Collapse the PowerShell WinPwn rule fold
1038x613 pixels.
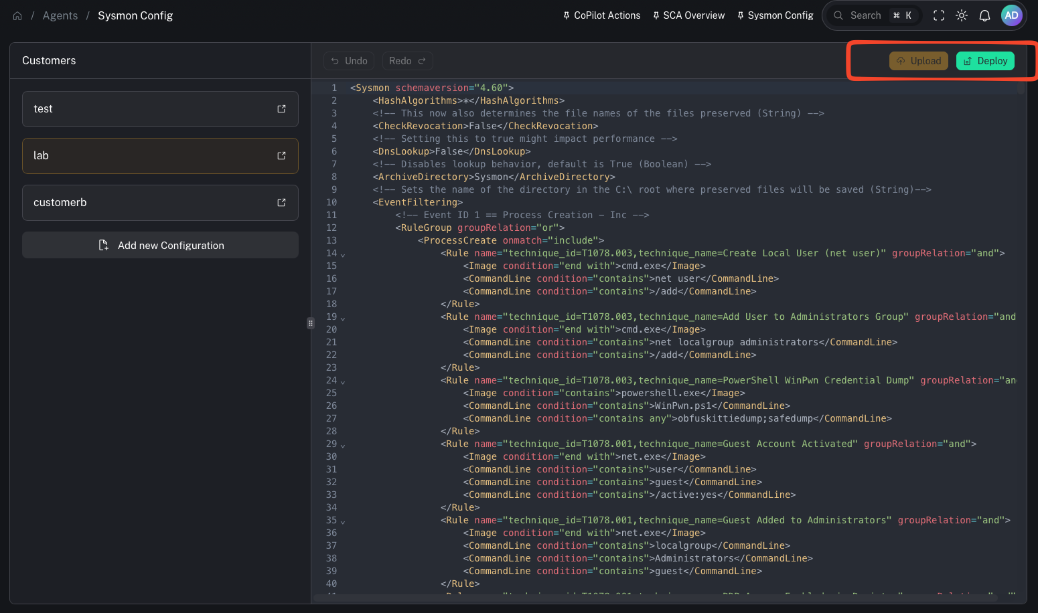click(x=342, y=382)
